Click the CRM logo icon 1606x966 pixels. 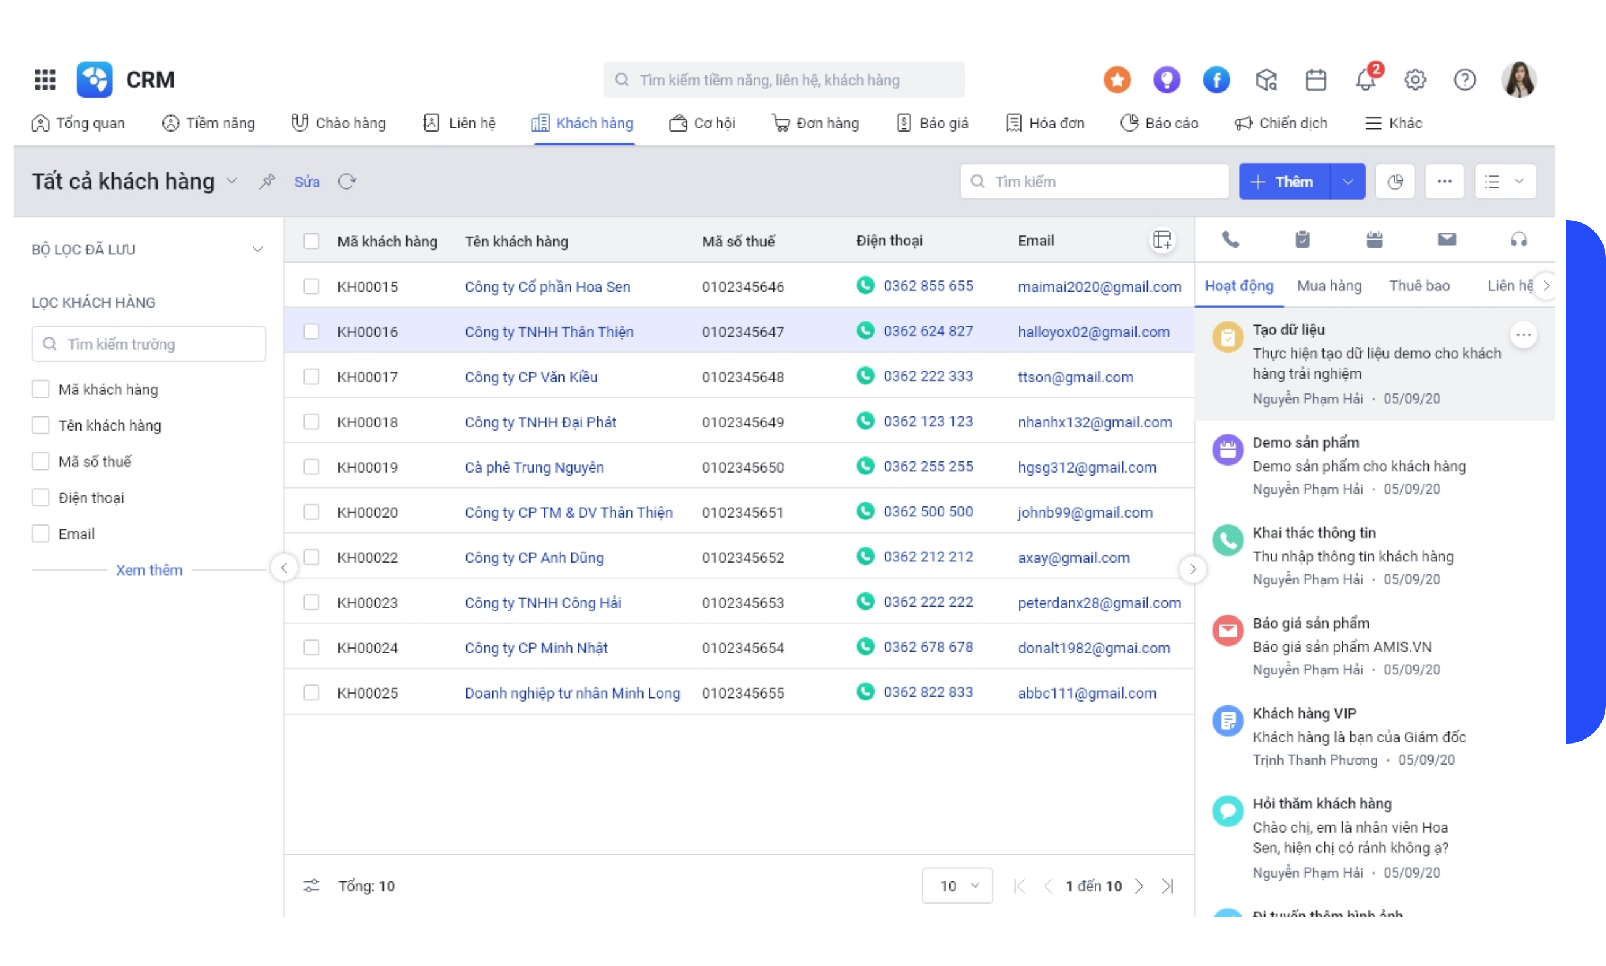point(95,80)
